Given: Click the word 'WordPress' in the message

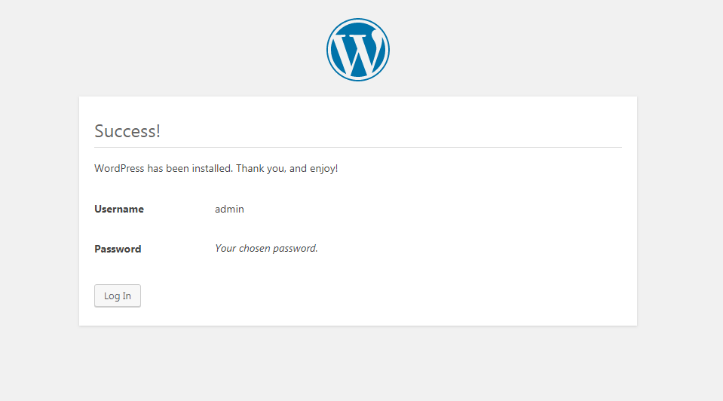Looking at the screenshot, I should [119, 169].
